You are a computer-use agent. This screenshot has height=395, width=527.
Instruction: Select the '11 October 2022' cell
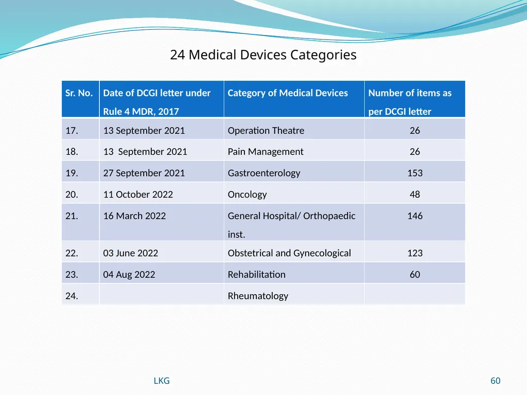[162, 193]
